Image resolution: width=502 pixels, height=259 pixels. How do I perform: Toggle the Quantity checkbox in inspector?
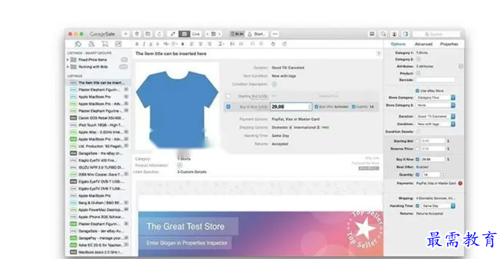(417, 174)
